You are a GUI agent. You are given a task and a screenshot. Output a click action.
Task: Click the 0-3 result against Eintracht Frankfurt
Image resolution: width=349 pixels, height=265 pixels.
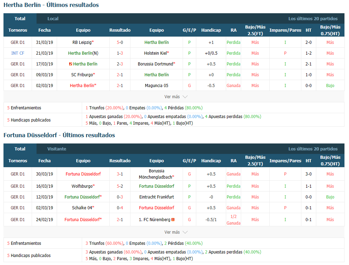click(120, 197)
